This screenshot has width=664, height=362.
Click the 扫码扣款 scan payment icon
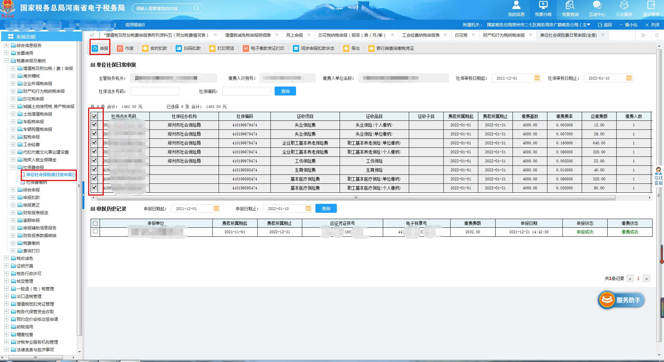pyautogui.click(x=178, y=48)
